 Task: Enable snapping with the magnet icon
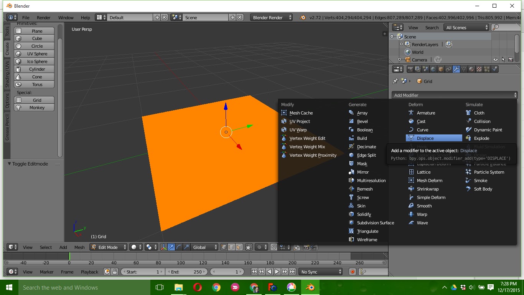tap(274, 247)
